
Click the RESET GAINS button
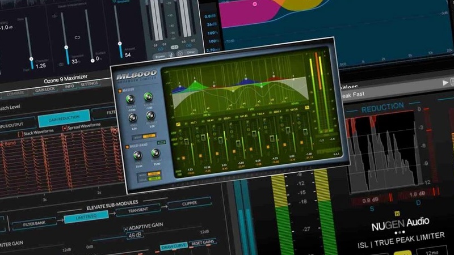tap(203, 243)
